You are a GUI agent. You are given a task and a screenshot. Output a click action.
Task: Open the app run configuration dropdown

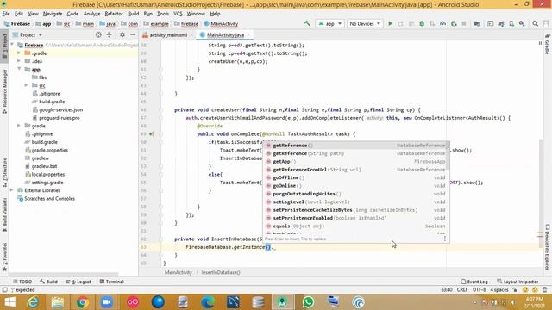[x=329, y=23]
